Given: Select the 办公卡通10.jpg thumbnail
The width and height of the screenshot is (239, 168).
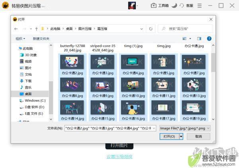Looking at the screenshot, I should [x=133, y=84].
